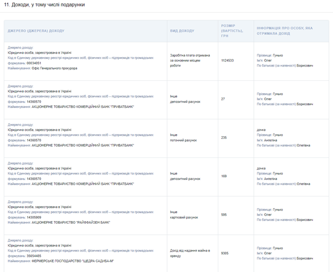This screenshot has width=333, height=272.
Task: Select 'Ім'я: Олег' in the salary row
Action: pyautogui.click(x=264, y=60)
